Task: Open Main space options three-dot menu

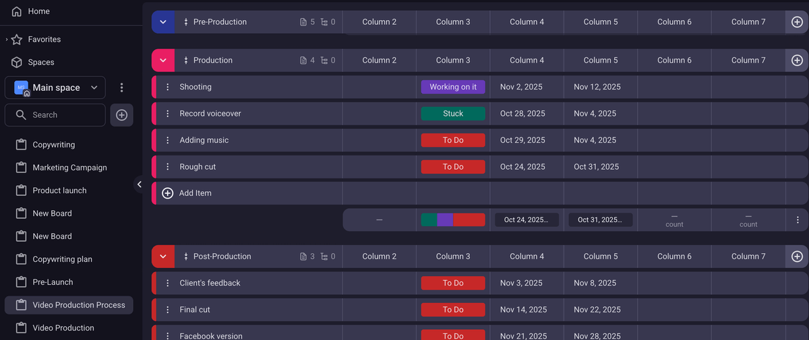Action: 121,88
